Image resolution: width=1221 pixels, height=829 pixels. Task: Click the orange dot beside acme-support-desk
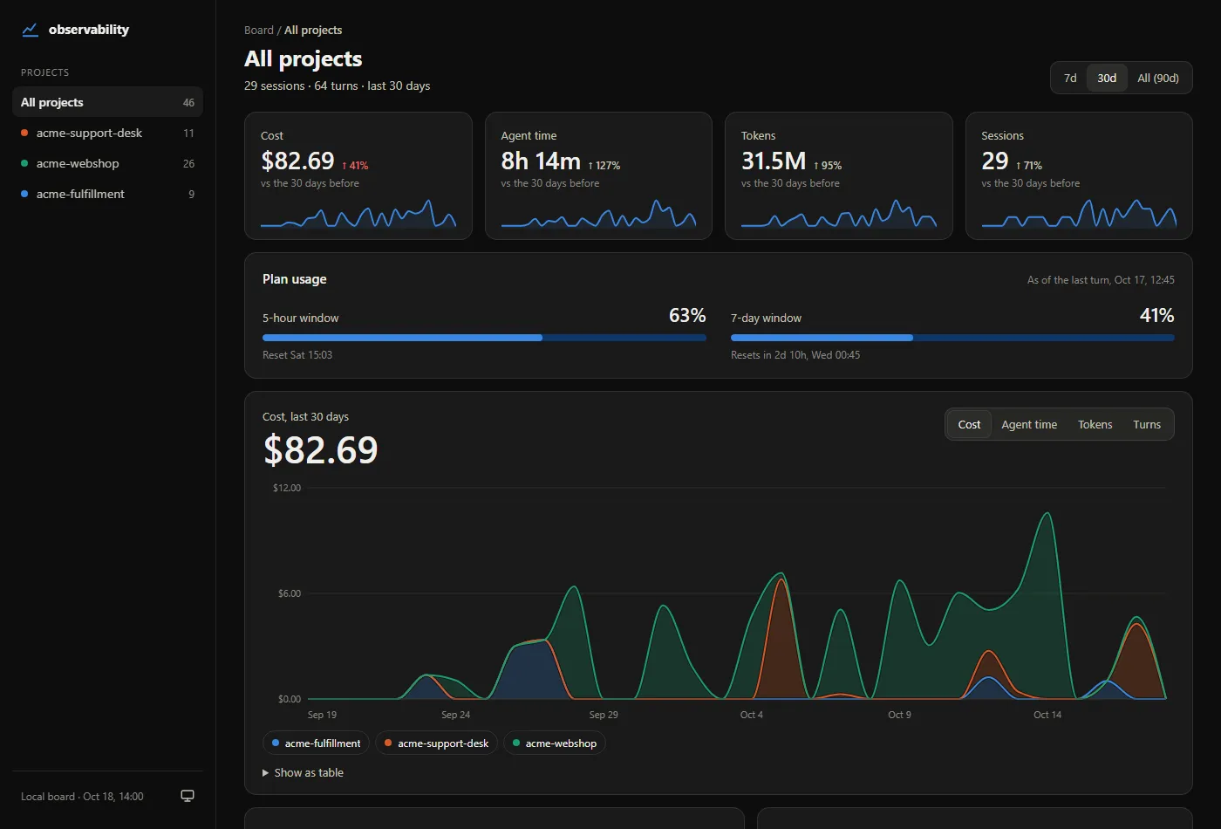pyautogui.click(x=24, y=133)
